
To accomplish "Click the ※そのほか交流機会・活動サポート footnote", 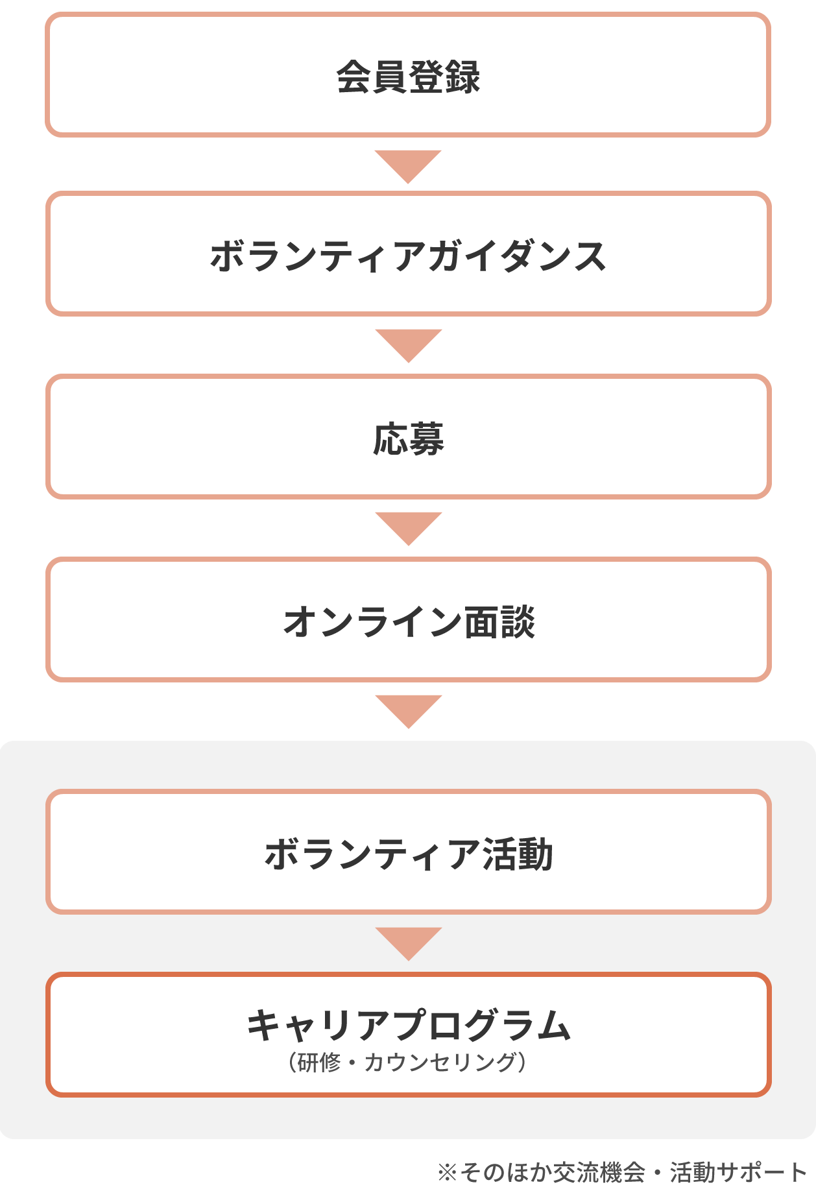I will (621, 1172).
